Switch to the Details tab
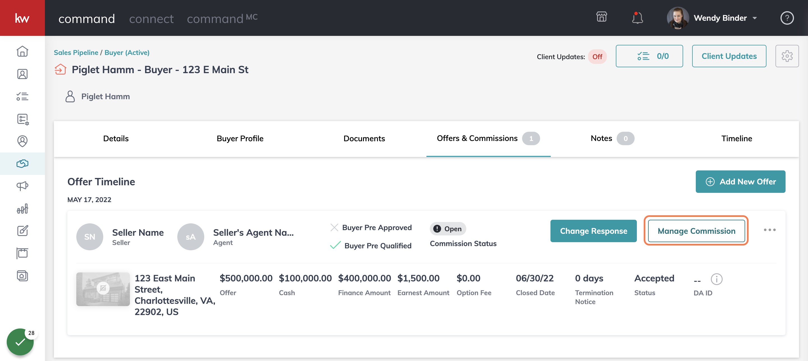 pos(116,138)
